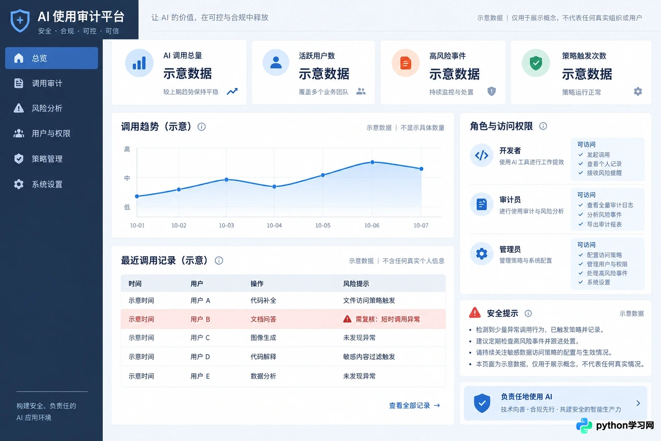Click the trend arrow icon beside 较上期趋势保持平稳
661x441 pixels.
click(x=232, y=91)
